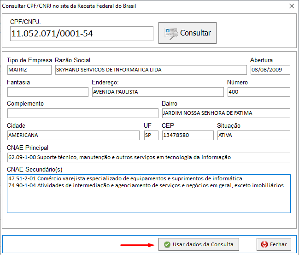The width and height of the screenshot is (299, 255).
Task: Click the UF field SP
Action: (151, 135)
